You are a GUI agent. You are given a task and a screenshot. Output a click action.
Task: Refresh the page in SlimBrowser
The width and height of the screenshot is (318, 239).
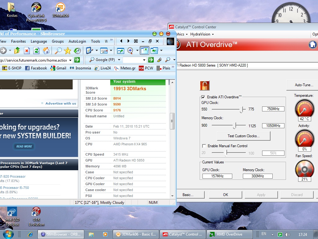(x=37, y=50)
